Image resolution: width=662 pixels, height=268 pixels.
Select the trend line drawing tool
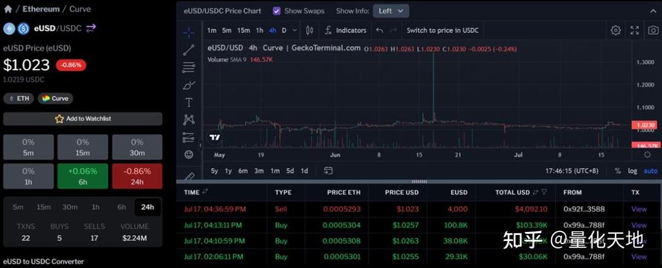click(x=188, y=50)
